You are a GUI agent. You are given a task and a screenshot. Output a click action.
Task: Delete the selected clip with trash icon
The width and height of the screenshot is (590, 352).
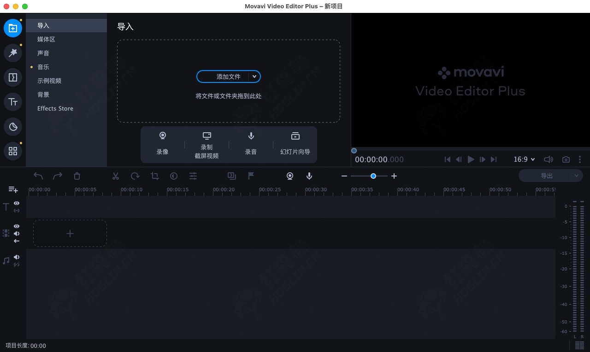click(77, 176)
